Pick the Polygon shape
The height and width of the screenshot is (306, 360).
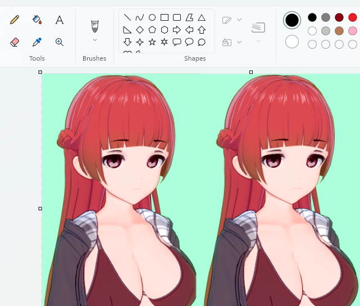[189, 17]
